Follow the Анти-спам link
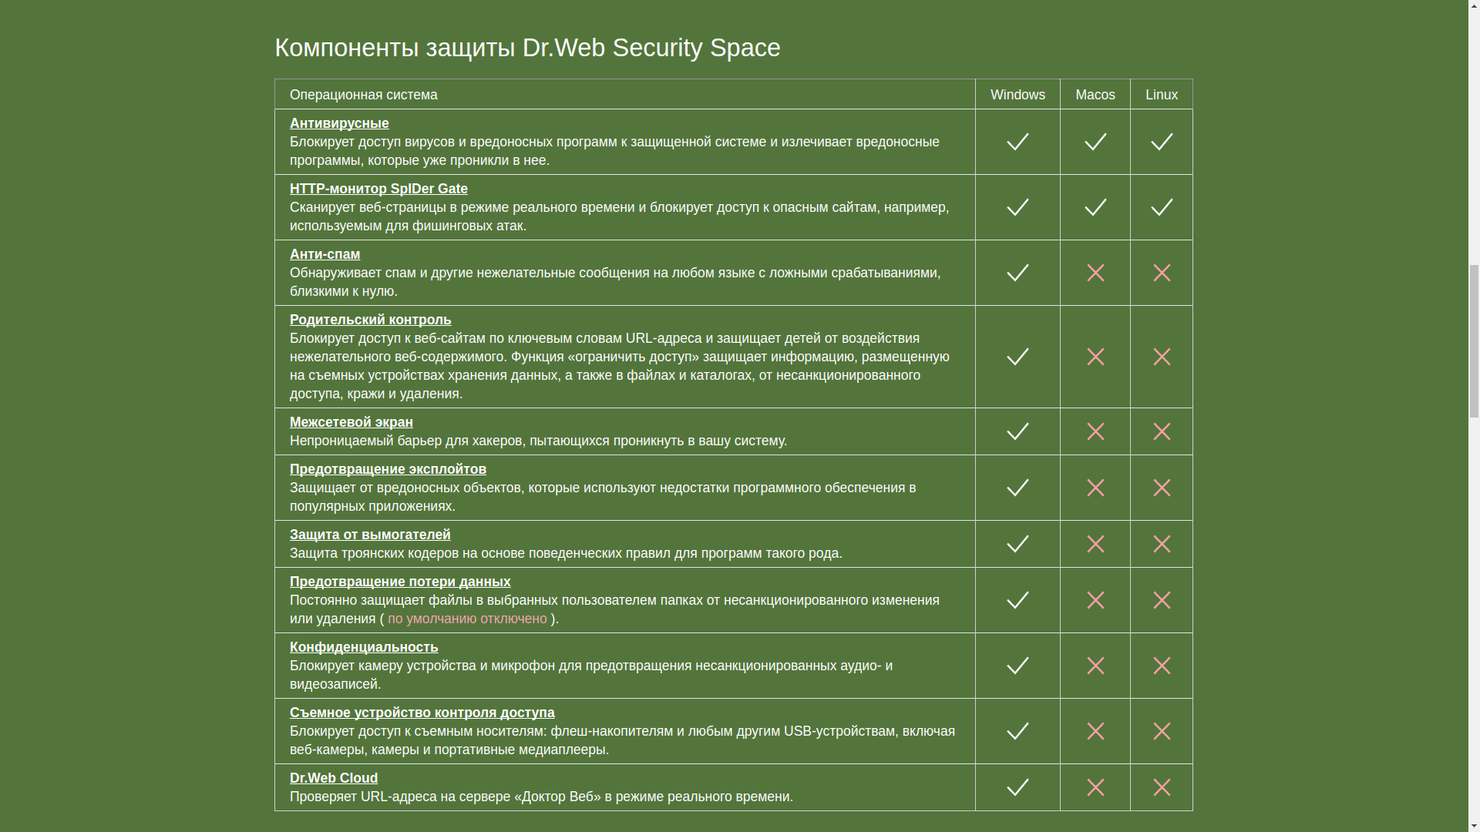1480x832 pixels. point(325,254)
